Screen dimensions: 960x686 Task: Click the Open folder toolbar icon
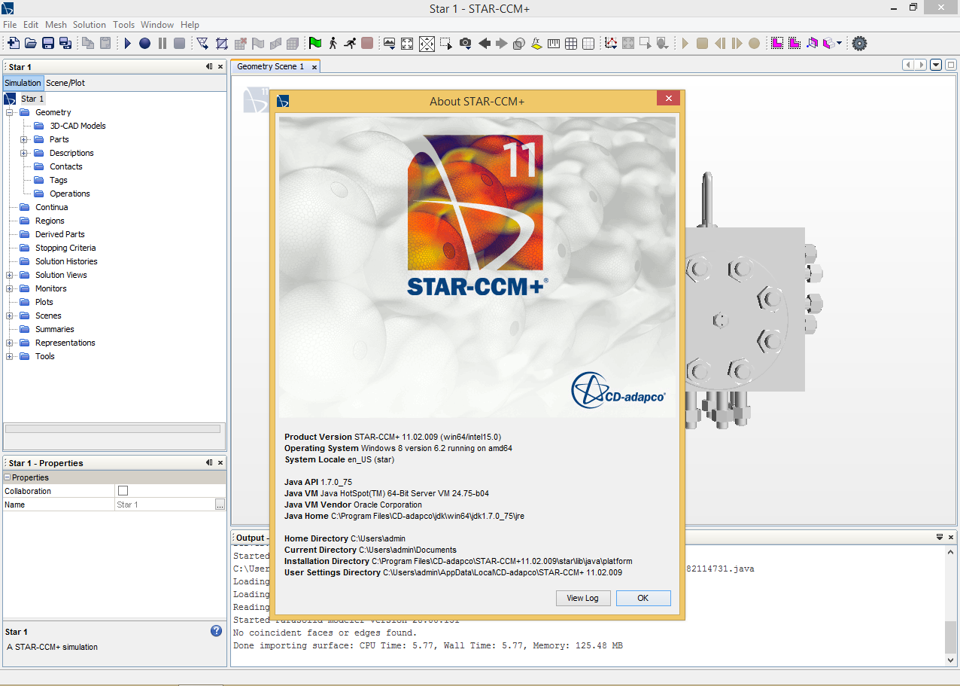31,44
